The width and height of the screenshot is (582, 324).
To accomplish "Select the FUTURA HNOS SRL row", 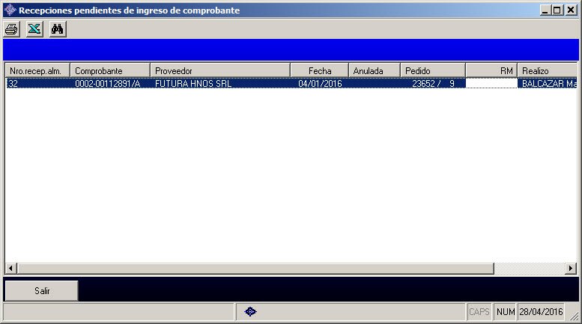I will coord(193,84).
